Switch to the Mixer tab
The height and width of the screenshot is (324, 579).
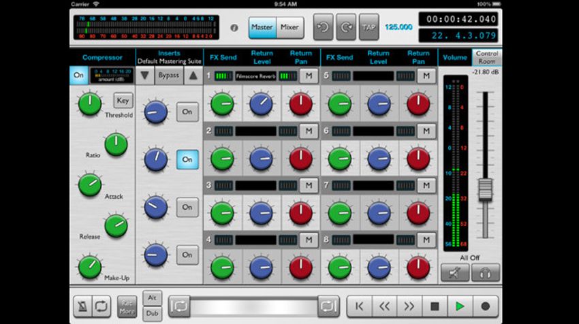click(290, 27)
